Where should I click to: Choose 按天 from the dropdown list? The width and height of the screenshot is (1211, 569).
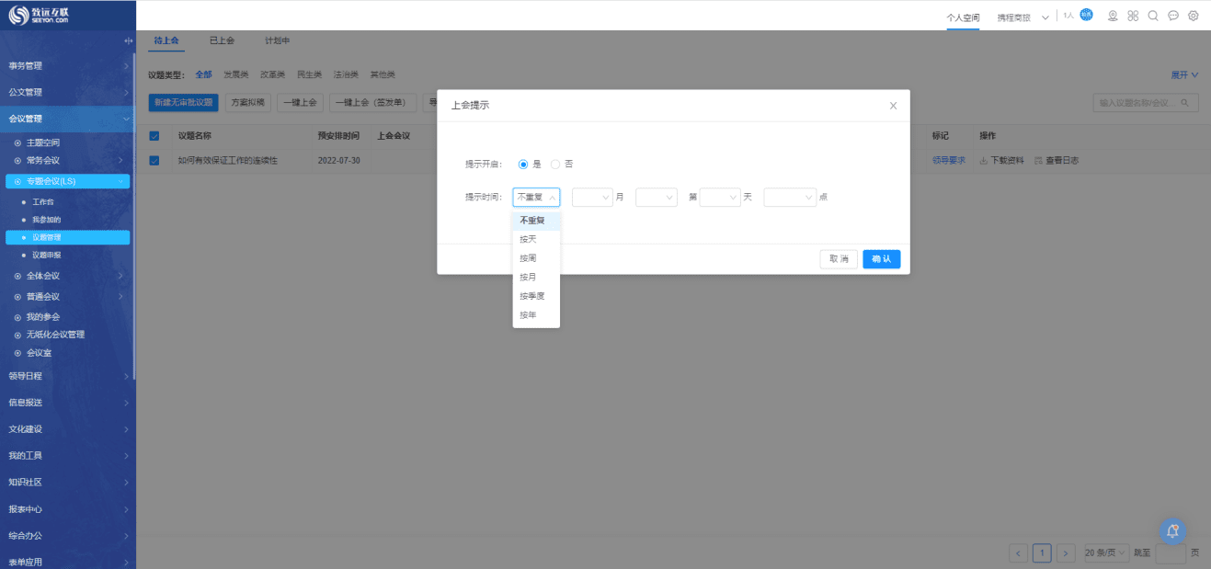tap(536, 239)
